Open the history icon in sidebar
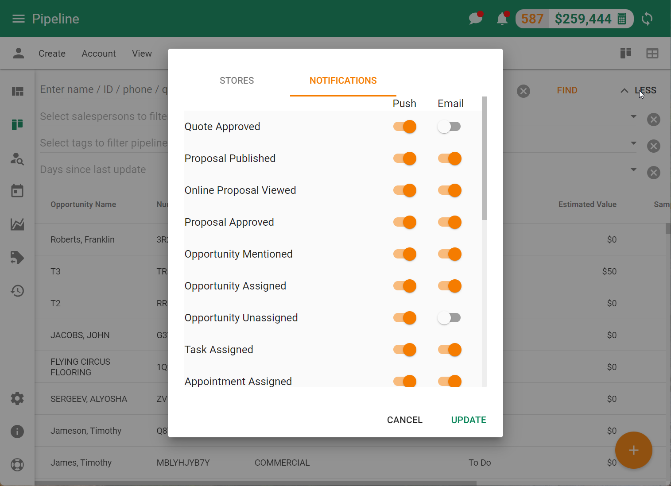 click(x=17, y=291)
